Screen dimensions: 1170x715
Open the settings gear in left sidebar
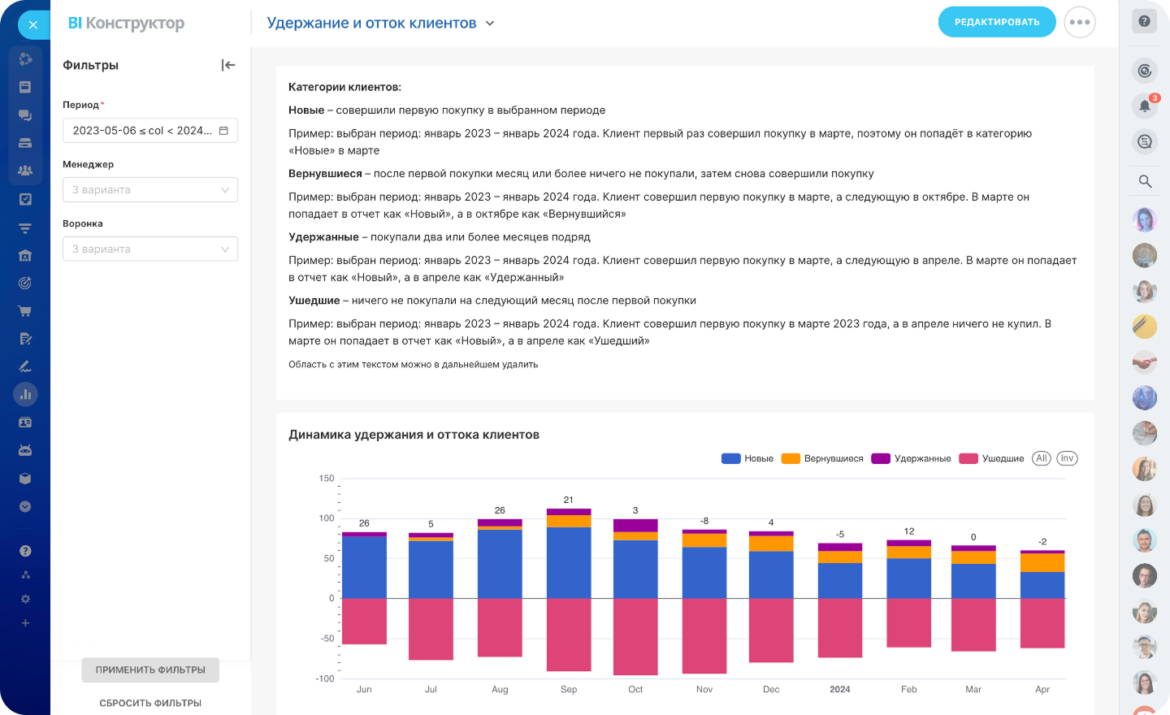[25, 599]
